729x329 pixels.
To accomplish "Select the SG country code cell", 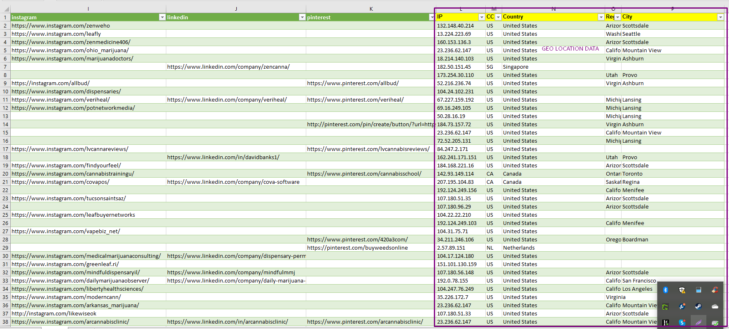I will [494, 67].
